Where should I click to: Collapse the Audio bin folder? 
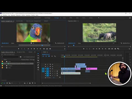coord(5,62)
